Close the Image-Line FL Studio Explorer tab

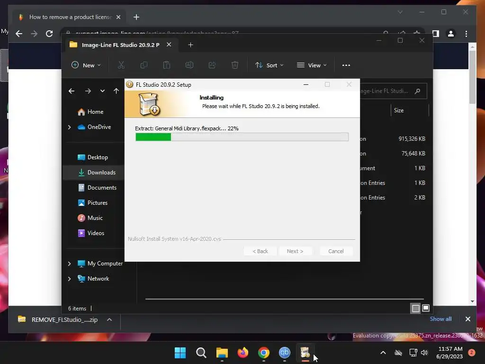coord(169,45)
